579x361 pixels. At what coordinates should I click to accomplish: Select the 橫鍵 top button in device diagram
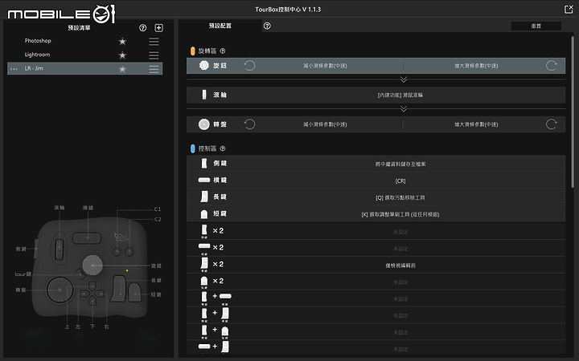[87, 238]
